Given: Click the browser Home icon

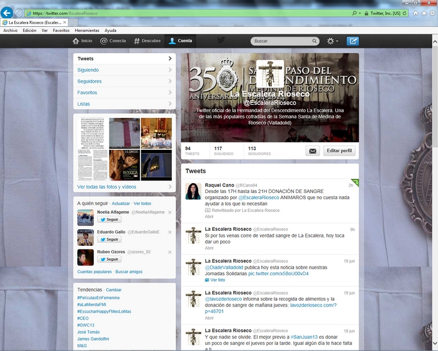Looking at the screenshot, I should click(416, 13).
